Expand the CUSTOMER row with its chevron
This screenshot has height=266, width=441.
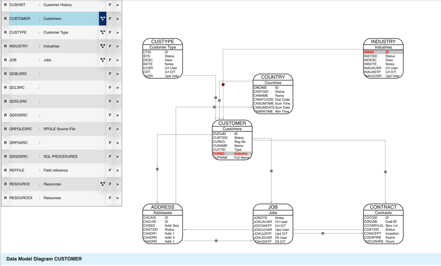pos(117,18)
